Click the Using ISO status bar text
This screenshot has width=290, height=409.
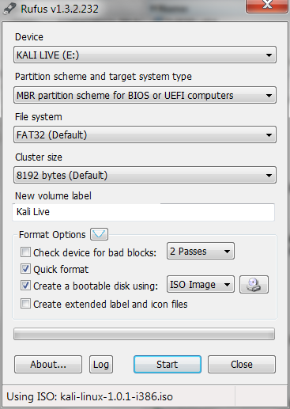tap(90, 396)
